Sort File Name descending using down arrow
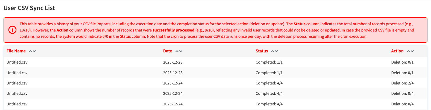 [34, 51]
